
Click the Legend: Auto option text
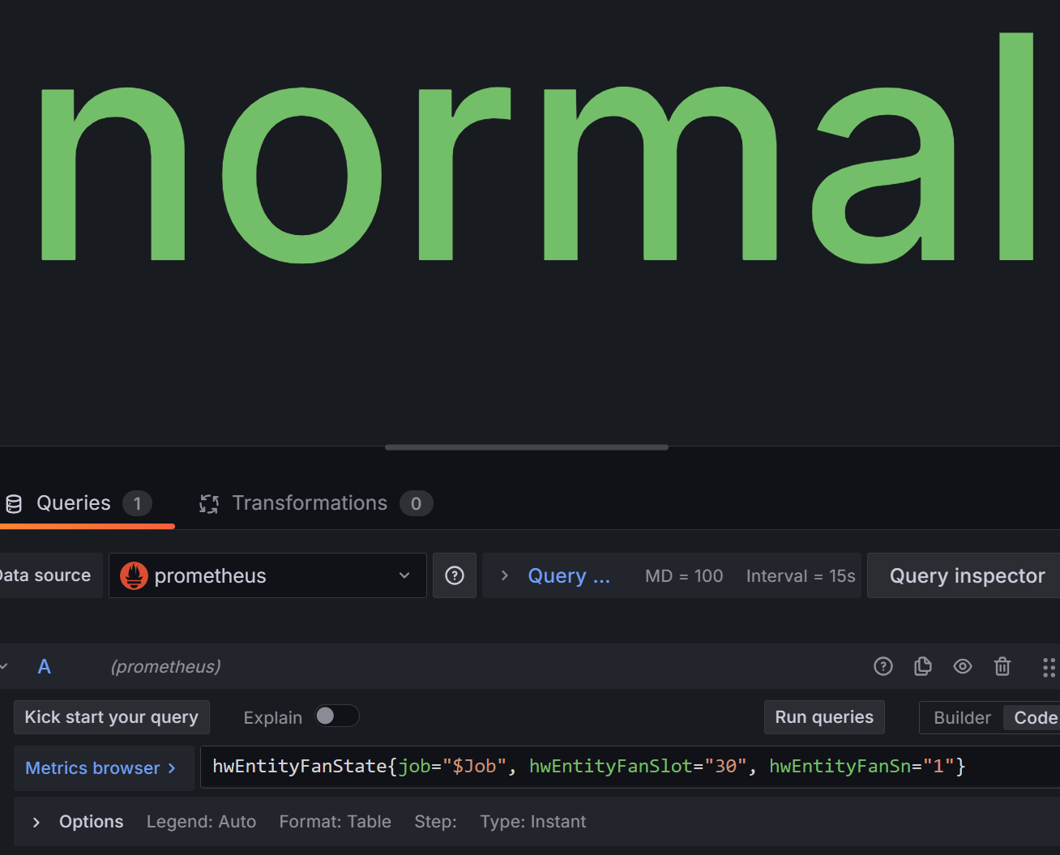point(201,822)
